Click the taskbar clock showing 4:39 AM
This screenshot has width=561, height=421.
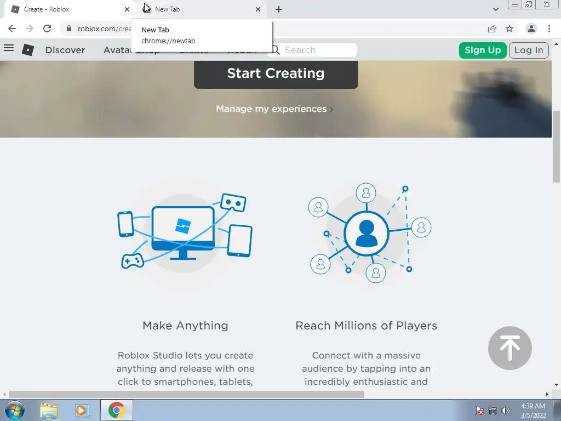(533, 411)
